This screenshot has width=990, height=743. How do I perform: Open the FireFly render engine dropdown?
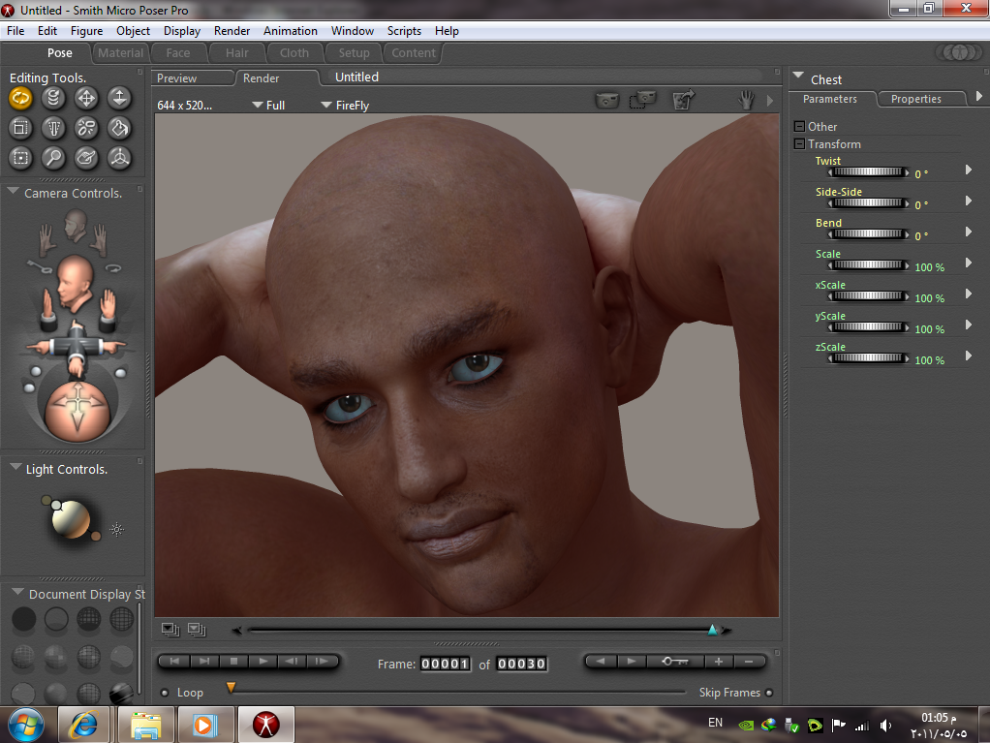pyautogui.click(x=345, y=106)
